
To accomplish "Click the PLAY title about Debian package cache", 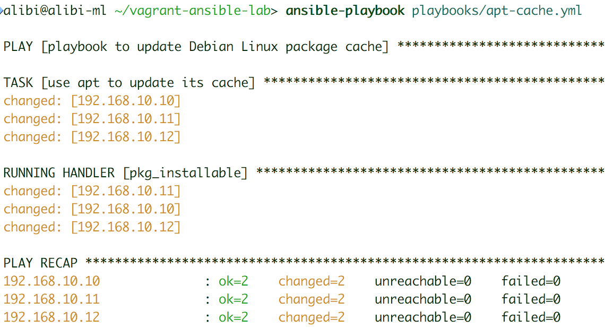I will [x=196, y=47].
